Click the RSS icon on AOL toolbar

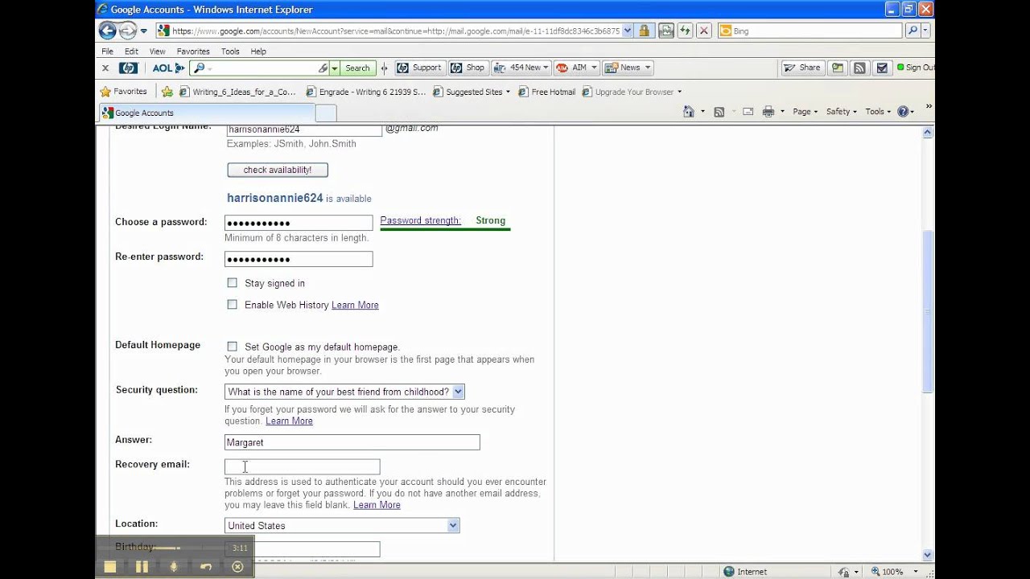tap(859, 68)
